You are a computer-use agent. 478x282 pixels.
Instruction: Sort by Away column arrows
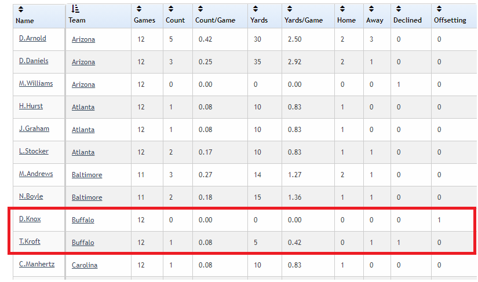(x=371, y=9)
